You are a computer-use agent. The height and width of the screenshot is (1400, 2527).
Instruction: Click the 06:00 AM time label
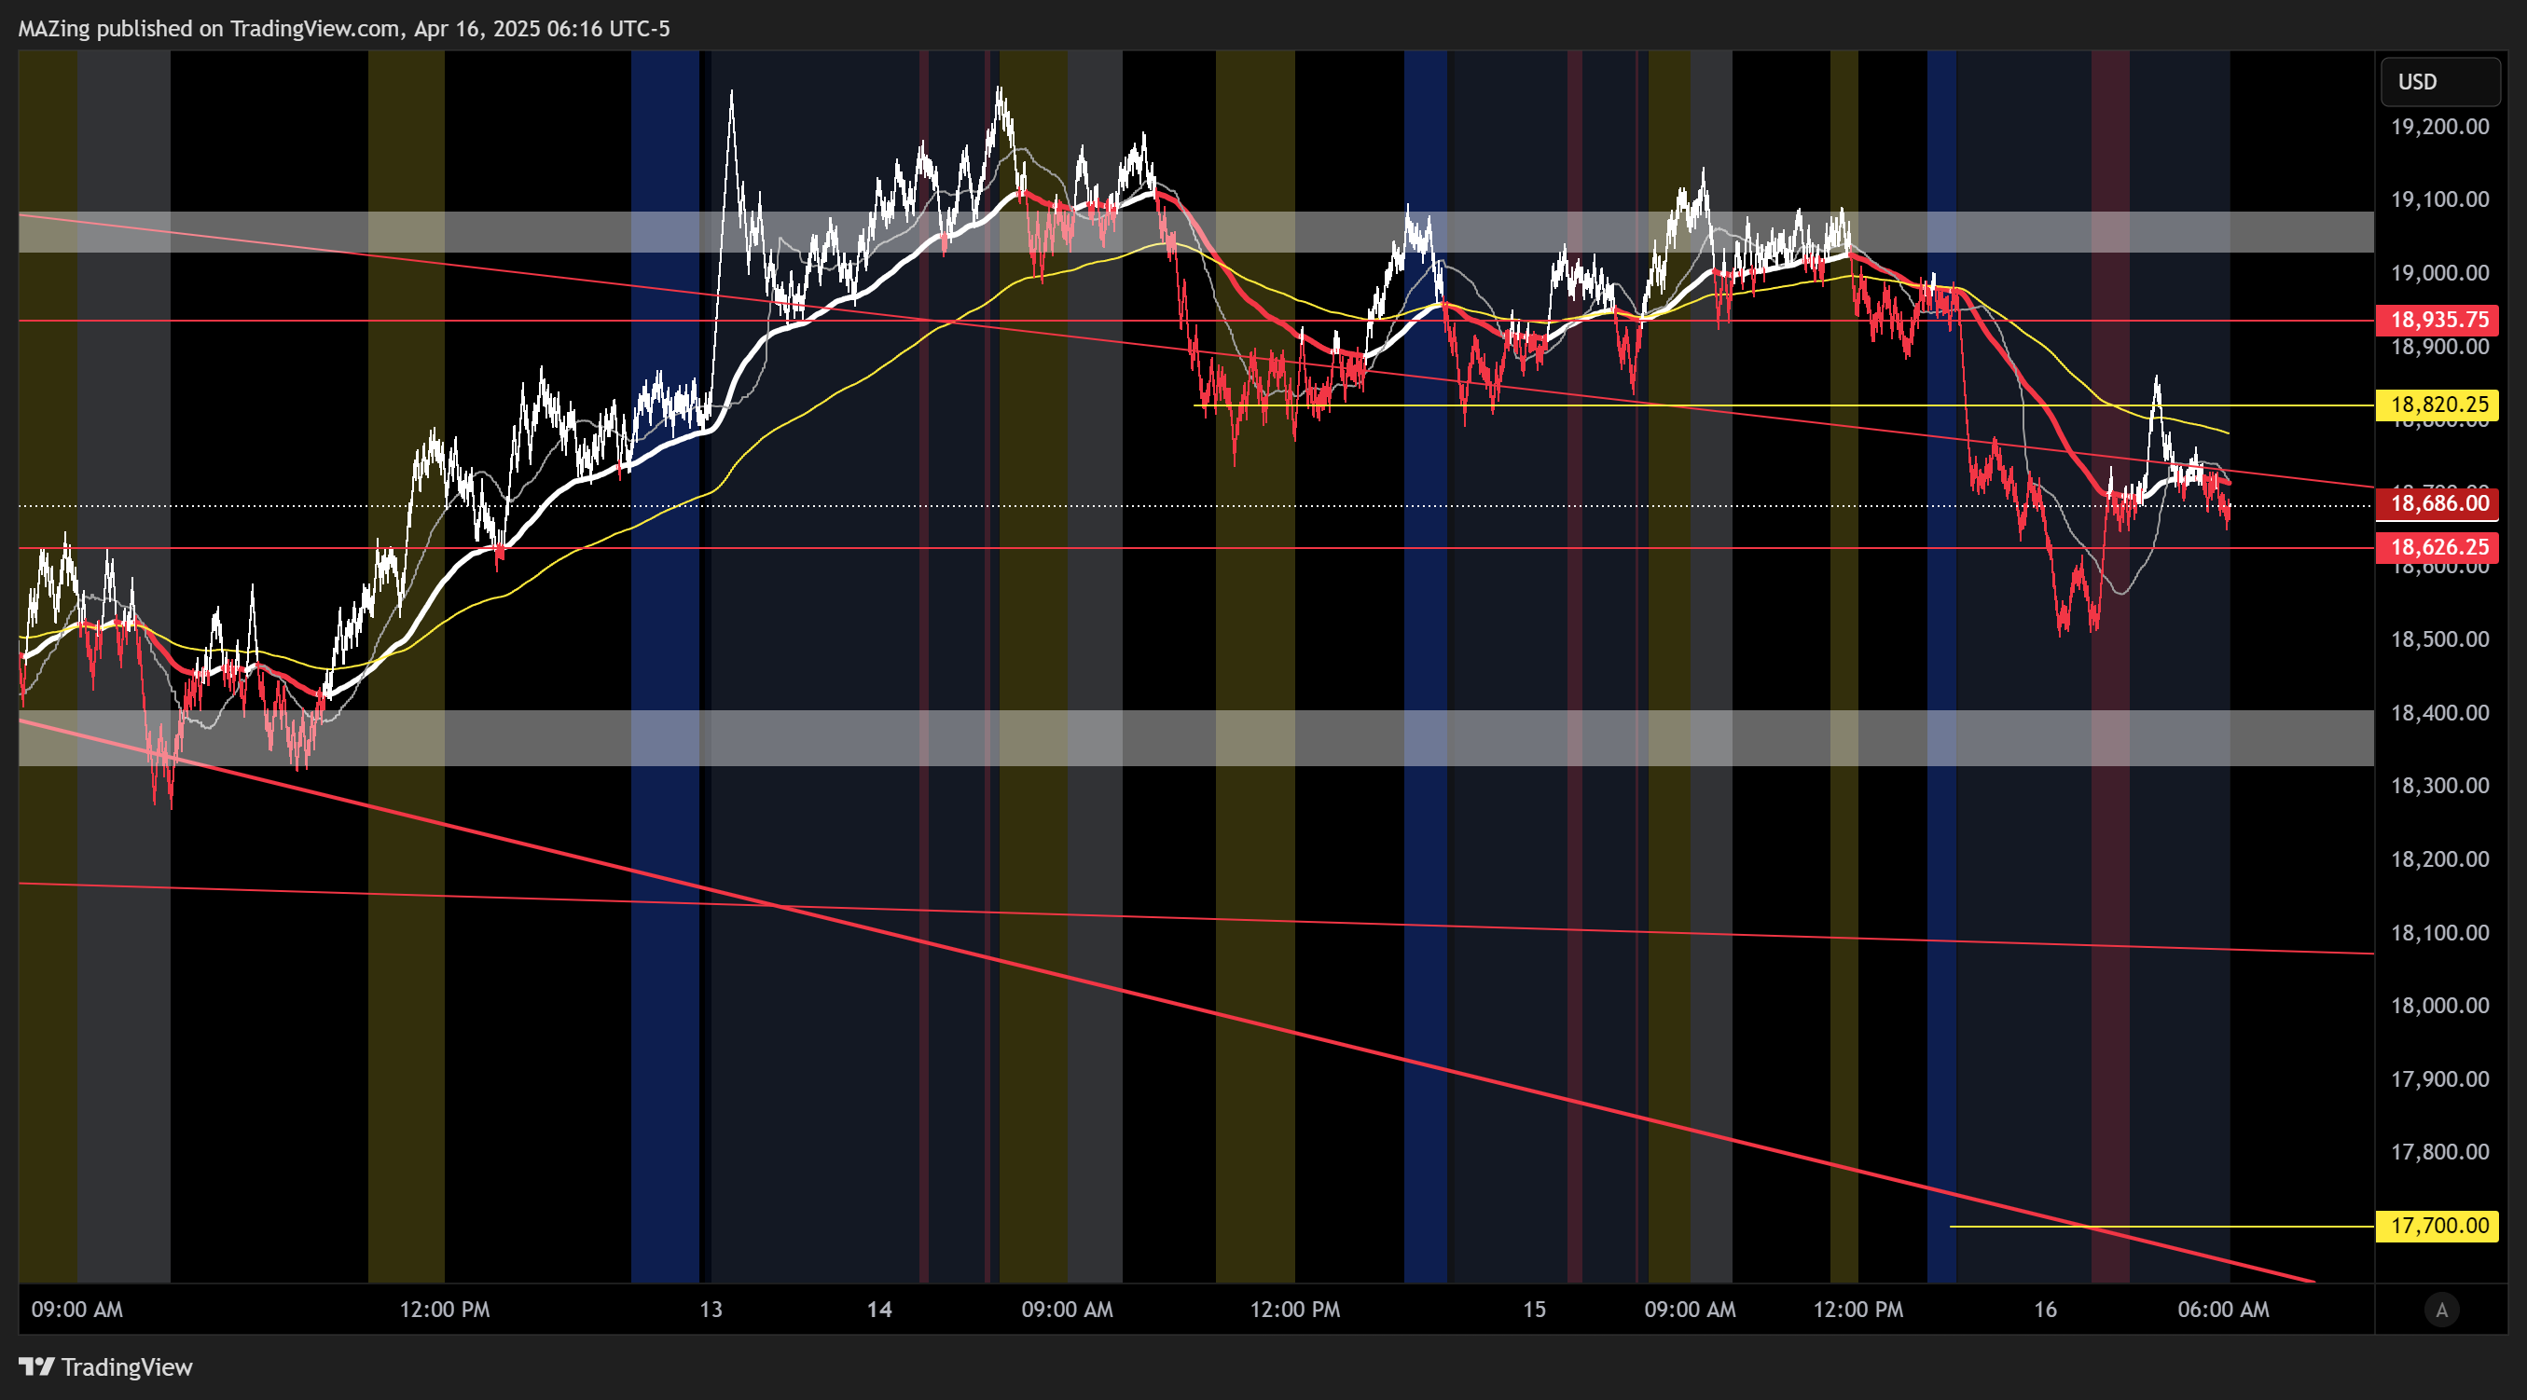tap(2224, 1310)
